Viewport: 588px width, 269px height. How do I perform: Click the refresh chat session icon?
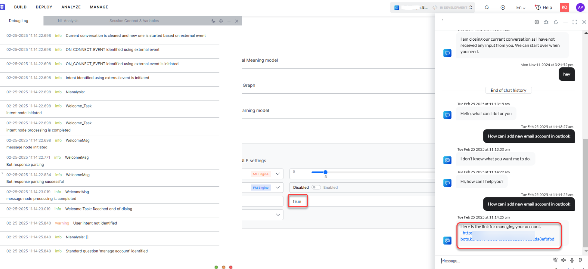pyautogui.click(x=556, y=22)
